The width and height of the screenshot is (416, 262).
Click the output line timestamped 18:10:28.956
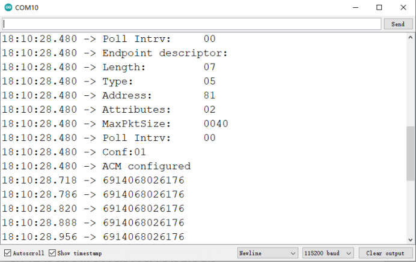coord(93,237)
